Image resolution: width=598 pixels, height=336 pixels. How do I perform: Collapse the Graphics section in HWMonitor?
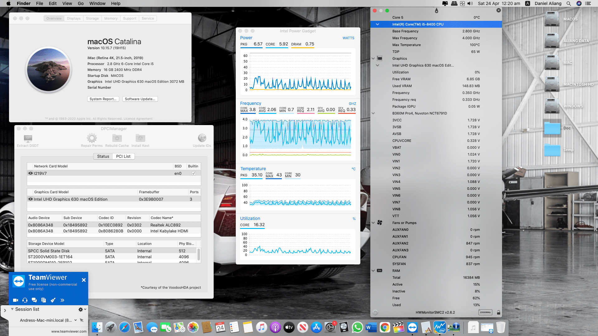click(373, 58)
